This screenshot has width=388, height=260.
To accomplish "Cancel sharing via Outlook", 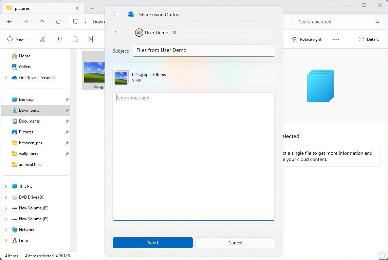I will click(x=235, y=242).
